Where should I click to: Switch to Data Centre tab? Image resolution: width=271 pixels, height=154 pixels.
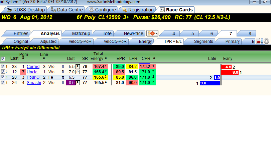[67, 10]
